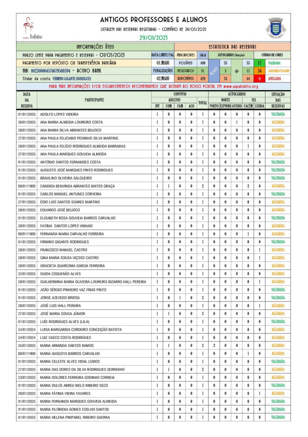The image size is (308, 437).
Task: Select 'ANTÓNIO SANTOS FERNANDES COSTA' participant name
Action: click(70, 162)
